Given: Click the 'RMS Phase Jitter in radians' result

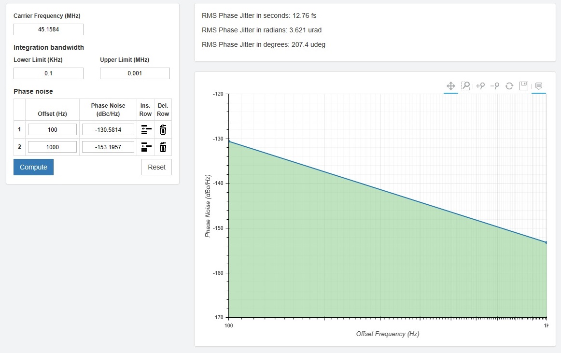Looking at the screenshot, I should coord(262,30).
